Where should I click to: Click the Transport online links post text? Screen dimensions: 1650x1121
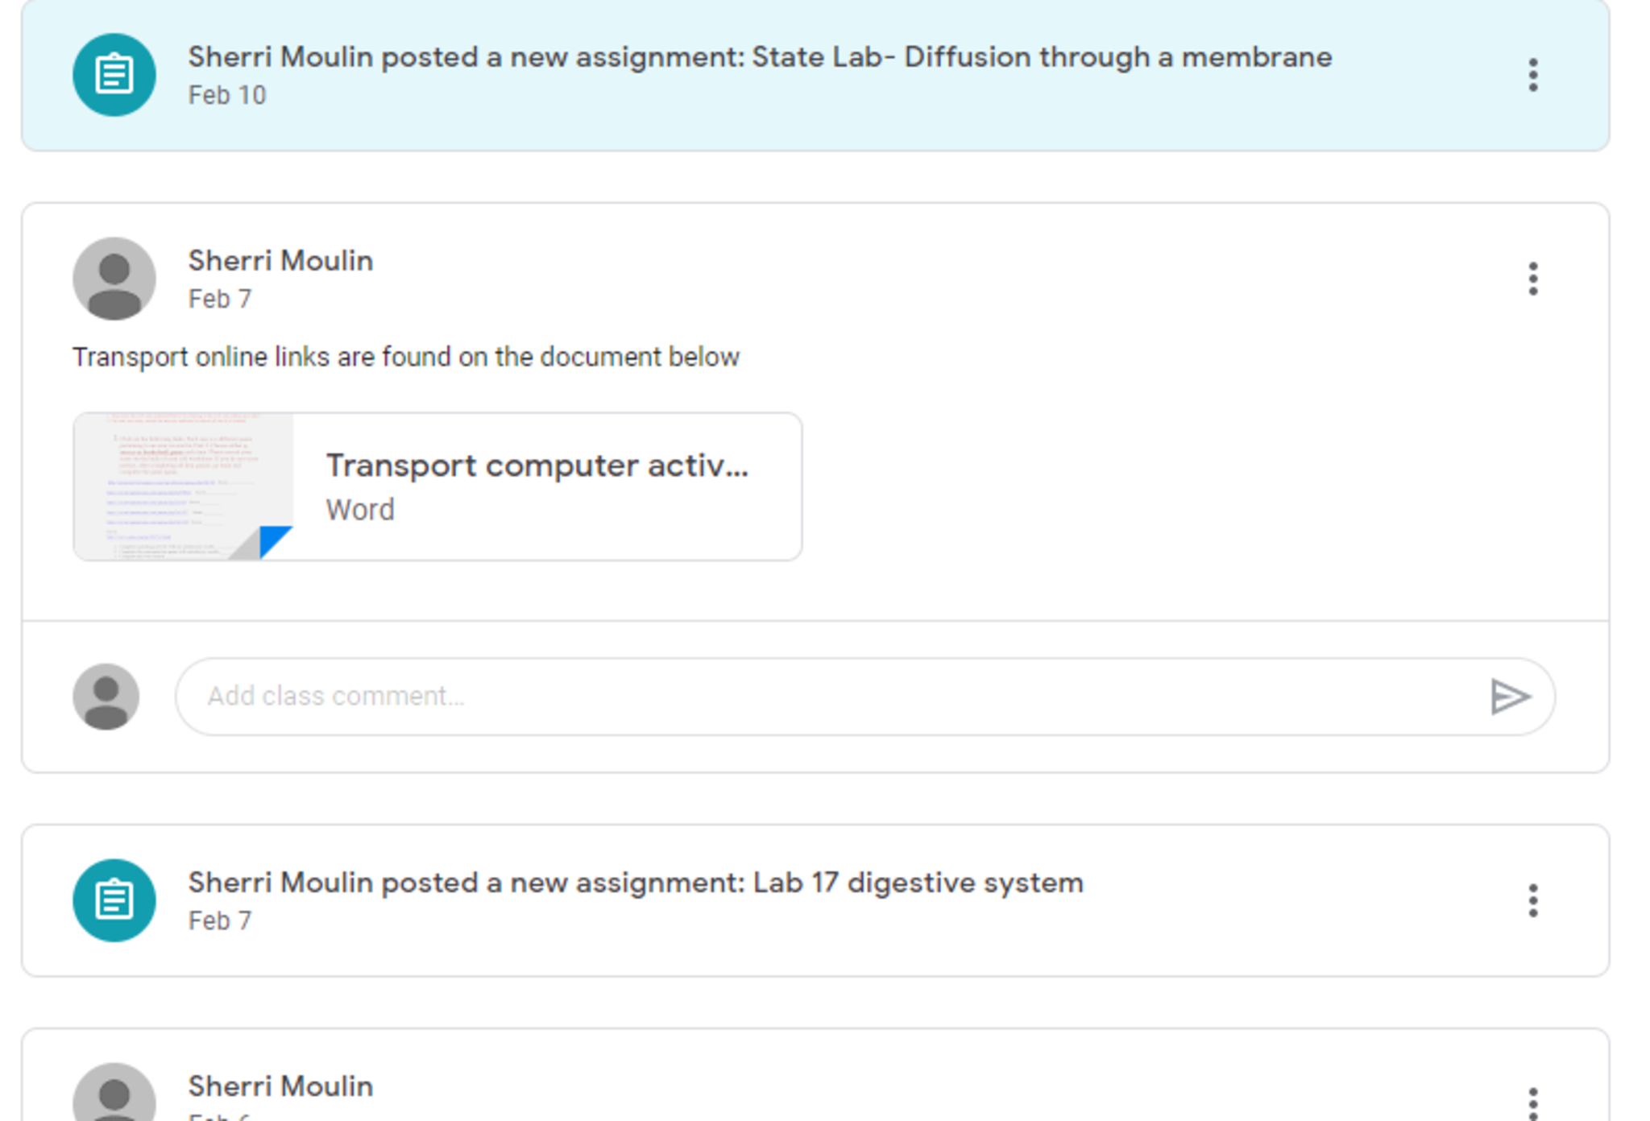pyautogui.click(x=405, y=357)
